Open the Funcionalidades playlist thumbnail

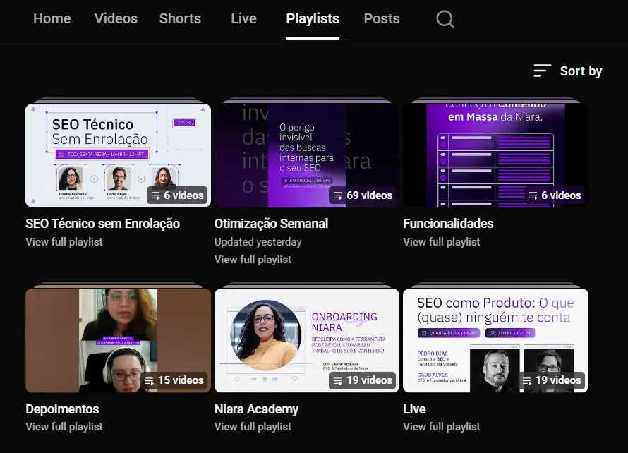[496, 155]
